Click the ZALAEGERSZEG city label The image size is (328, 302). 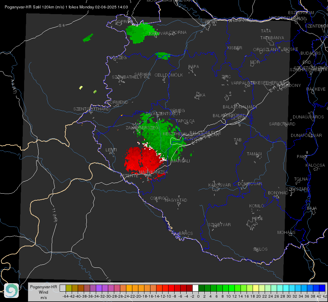(x=142, y=128)
